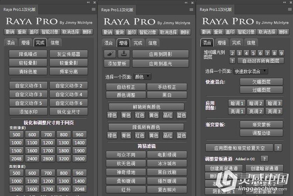293x196 pixels.
Task: Click the 自动对齐所有图层 button
Action: [261, 61]
